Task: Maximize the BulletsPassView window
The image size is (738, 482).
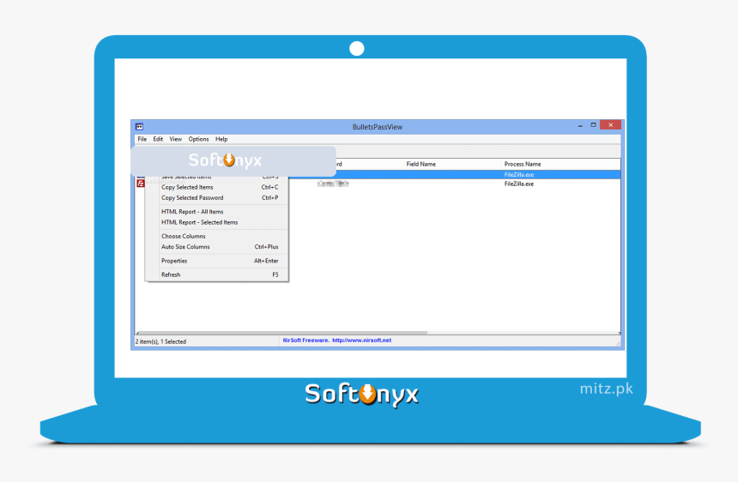Action: pos(593,125)
